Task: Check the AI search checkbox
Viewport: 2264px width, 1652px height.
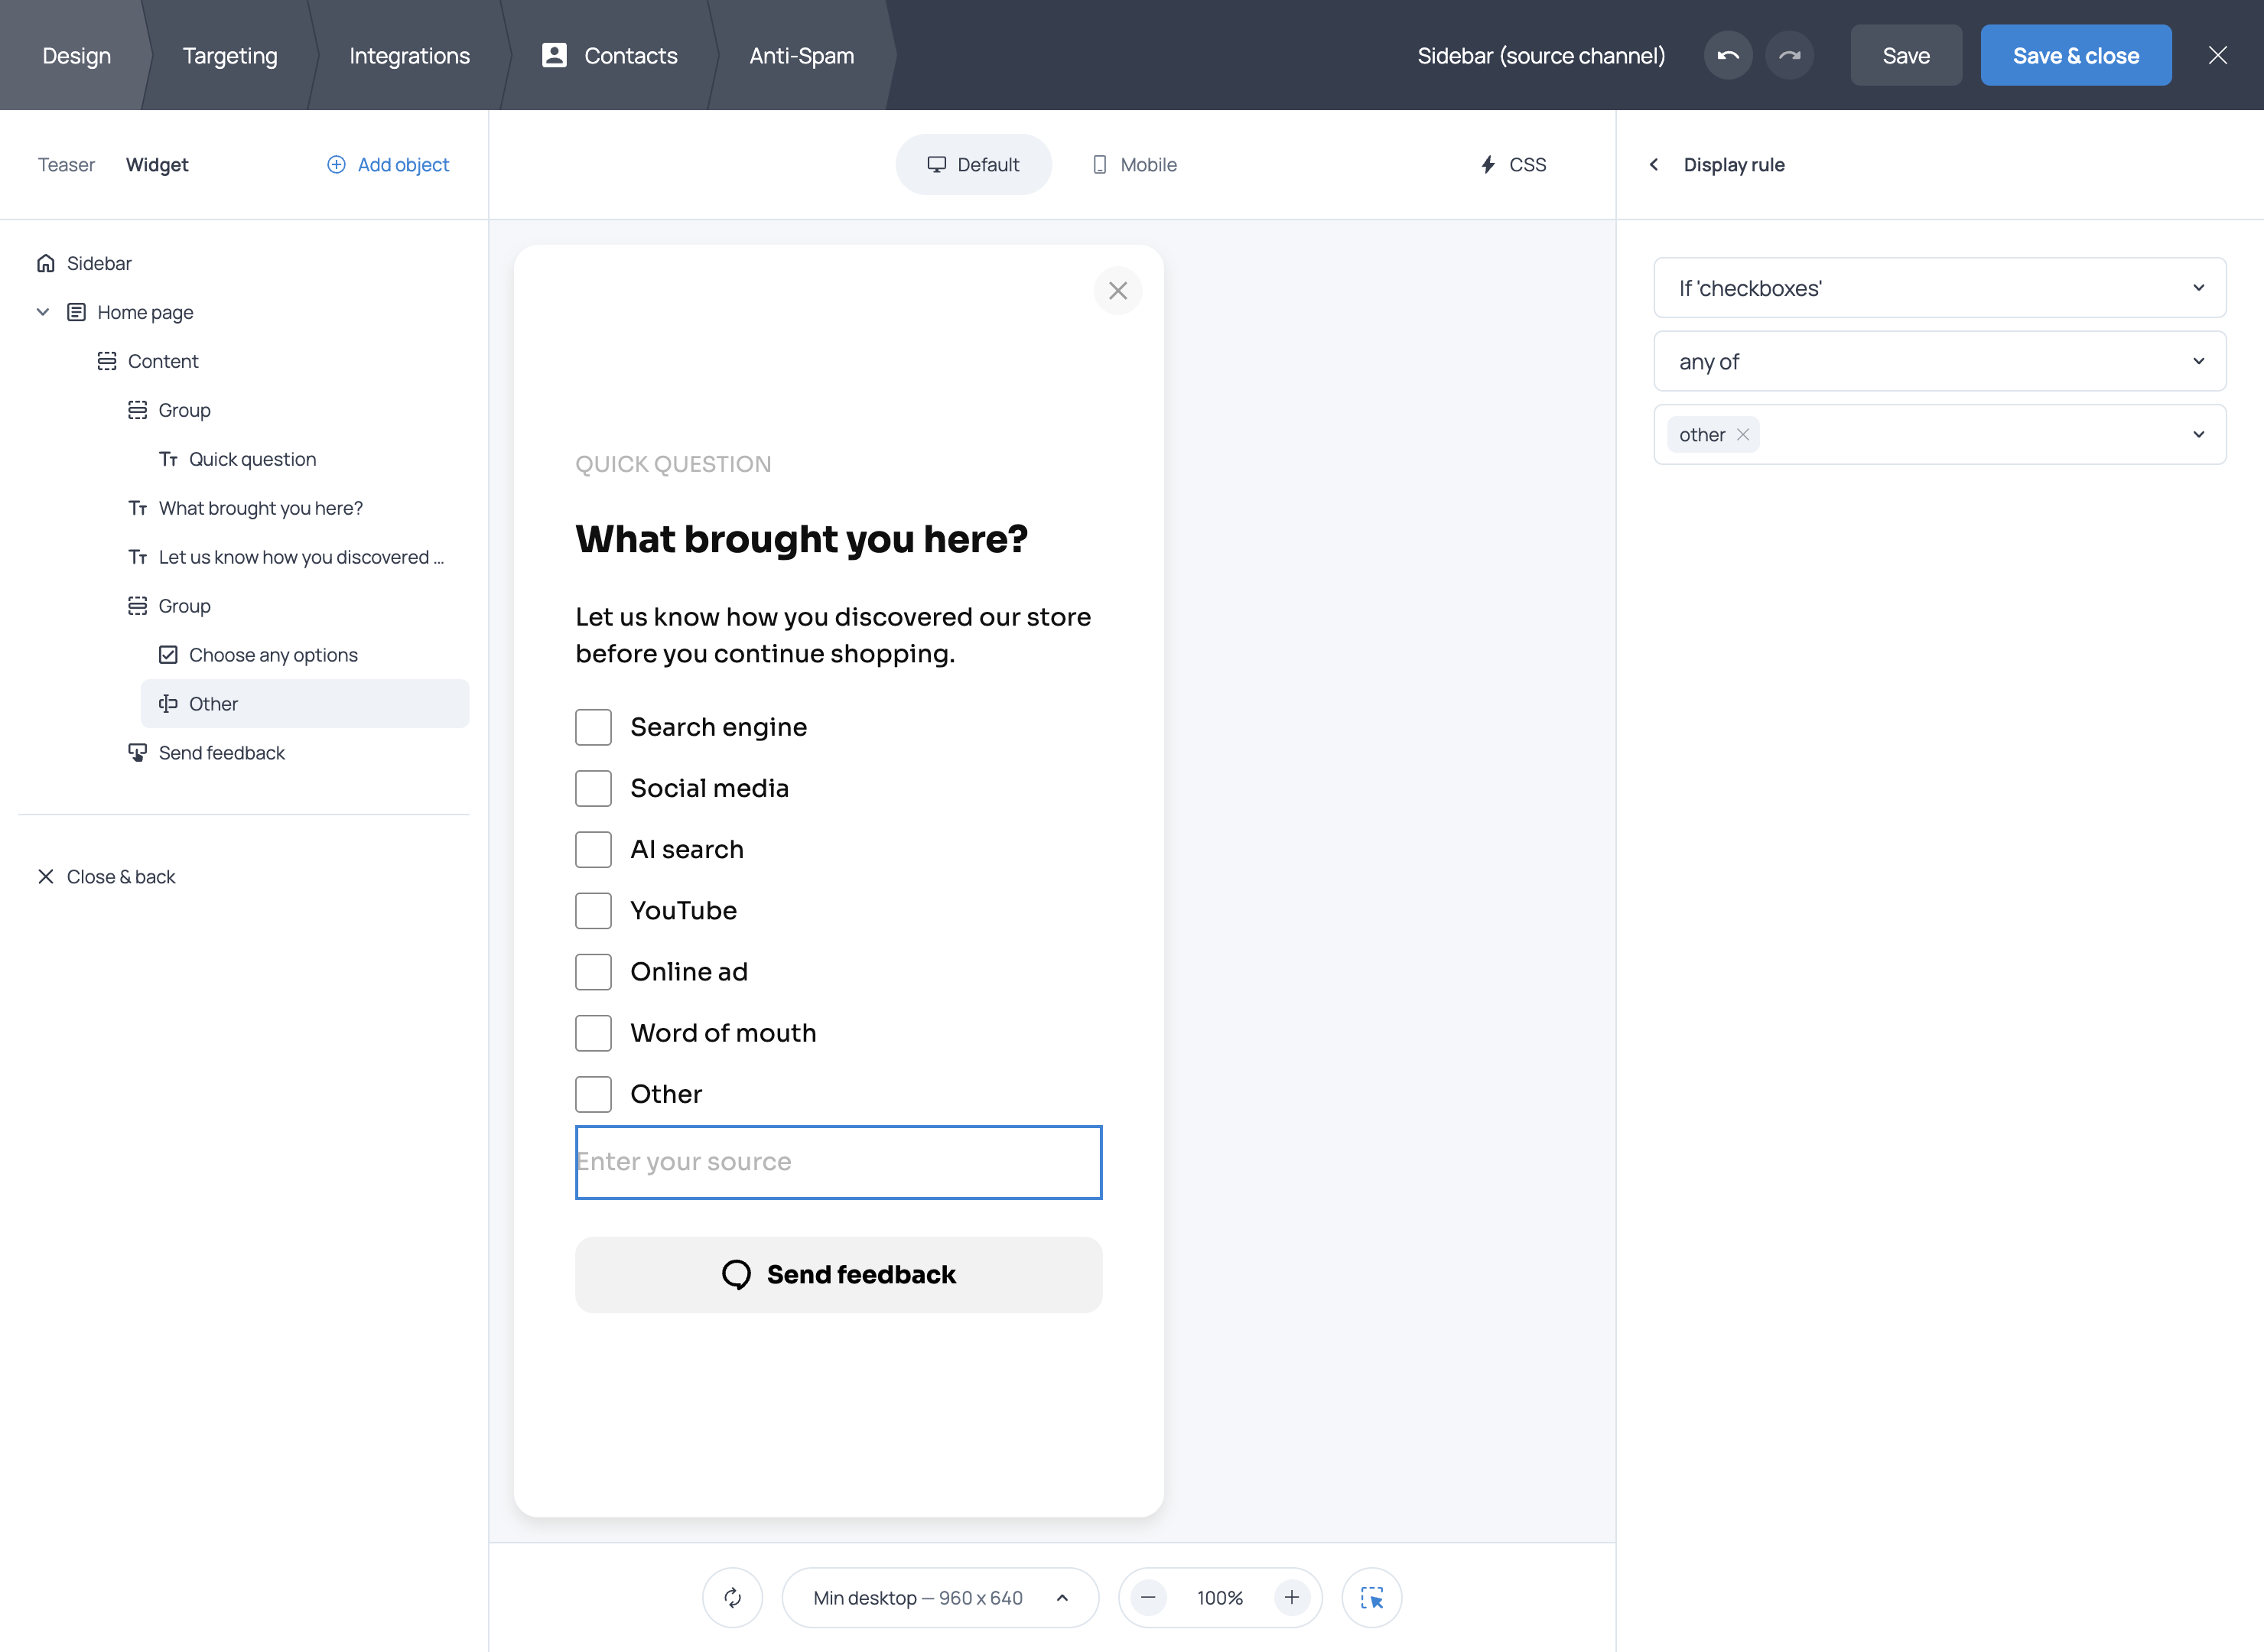Action: 593,849
